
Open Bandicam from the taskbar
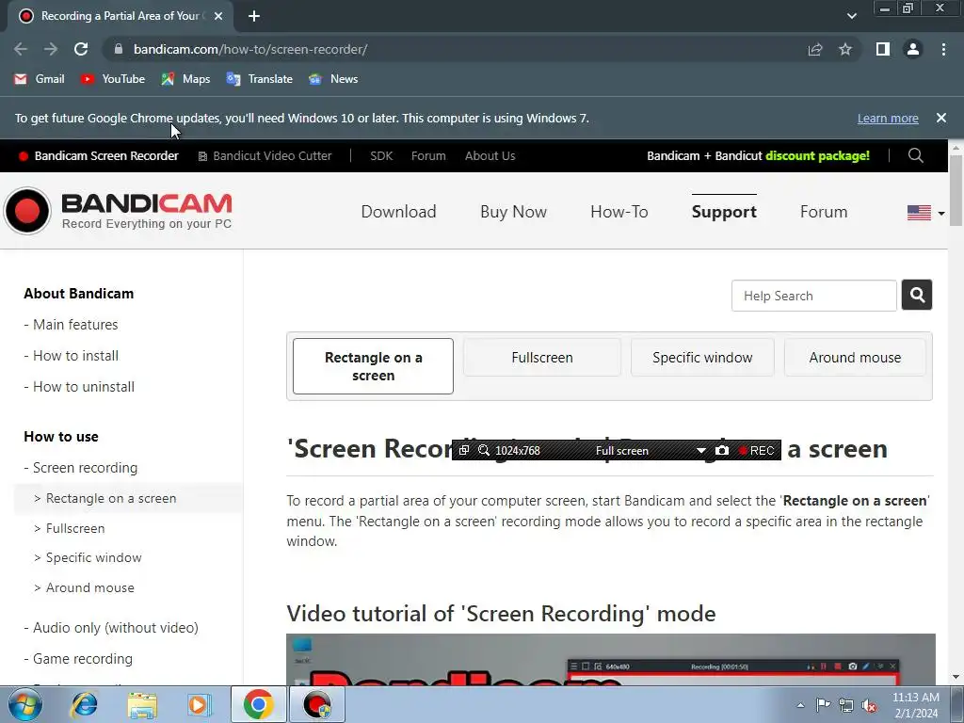[x=317, y=704]
